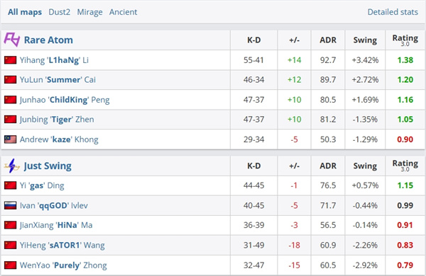Click the Malaysia flag next to kaze
426x276 pixels.
tap(11, 139)
